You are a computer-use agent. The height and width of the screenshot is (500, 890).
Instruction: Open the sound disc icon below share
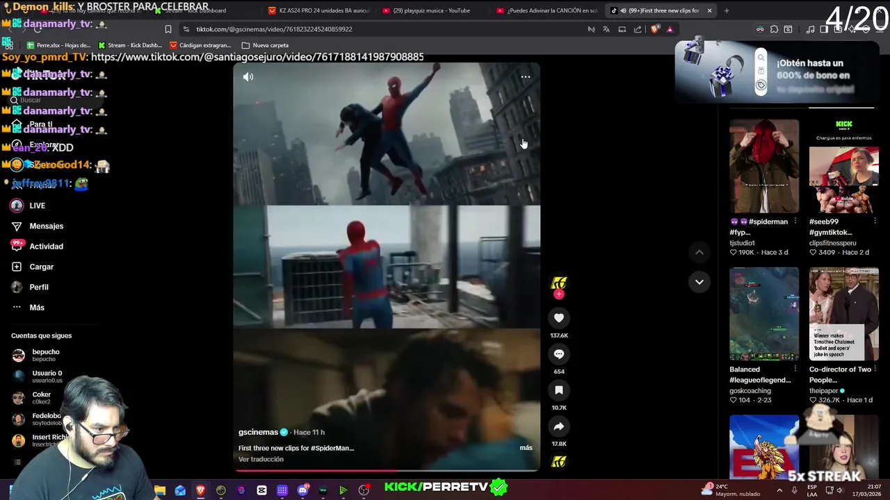click(559, 462)
